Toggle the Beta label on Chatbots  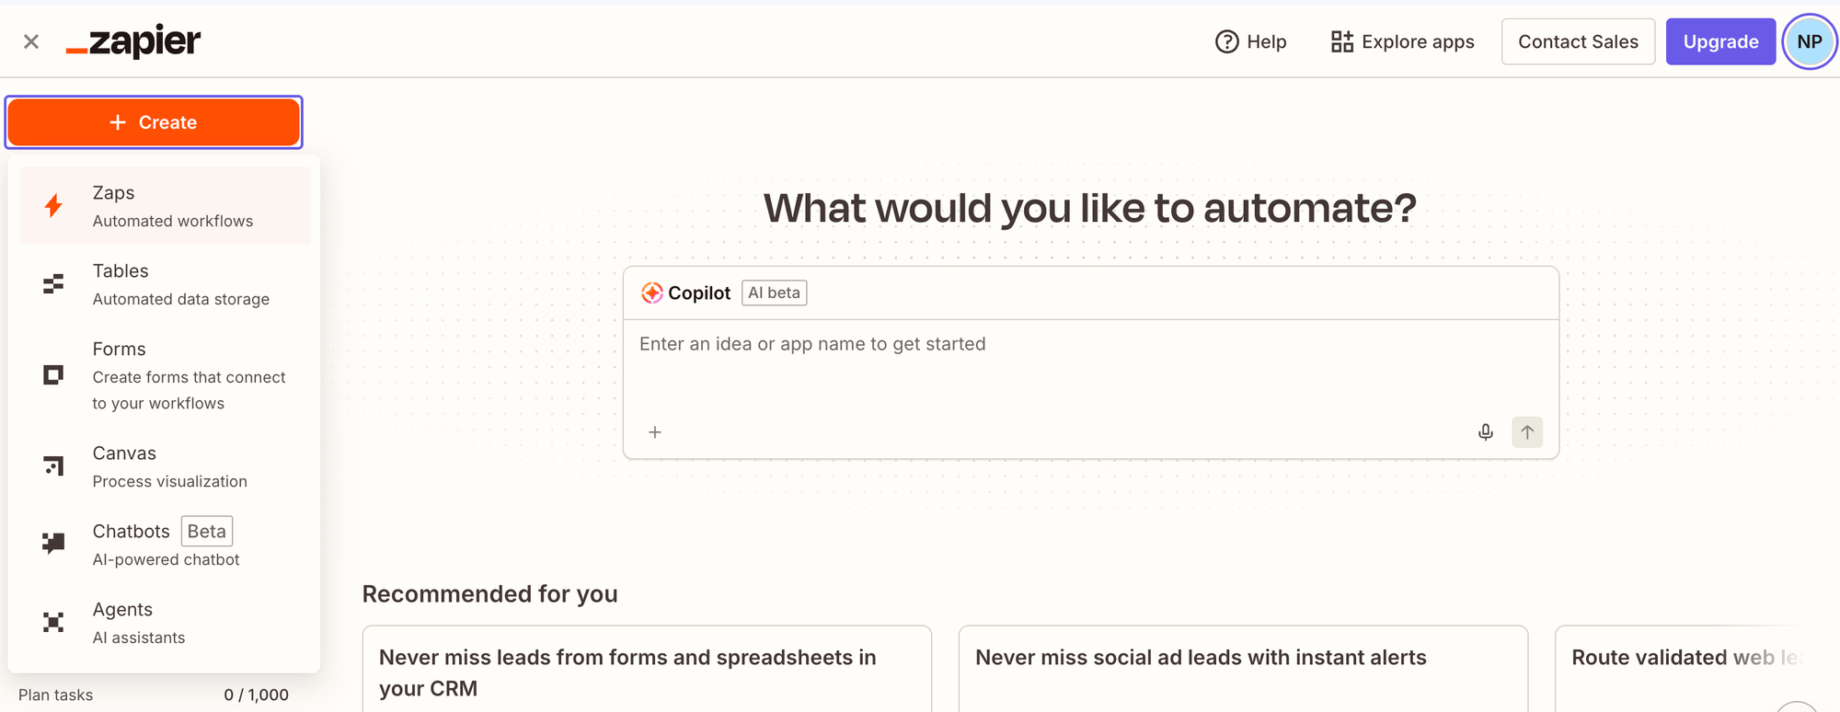tap(206, 531)
